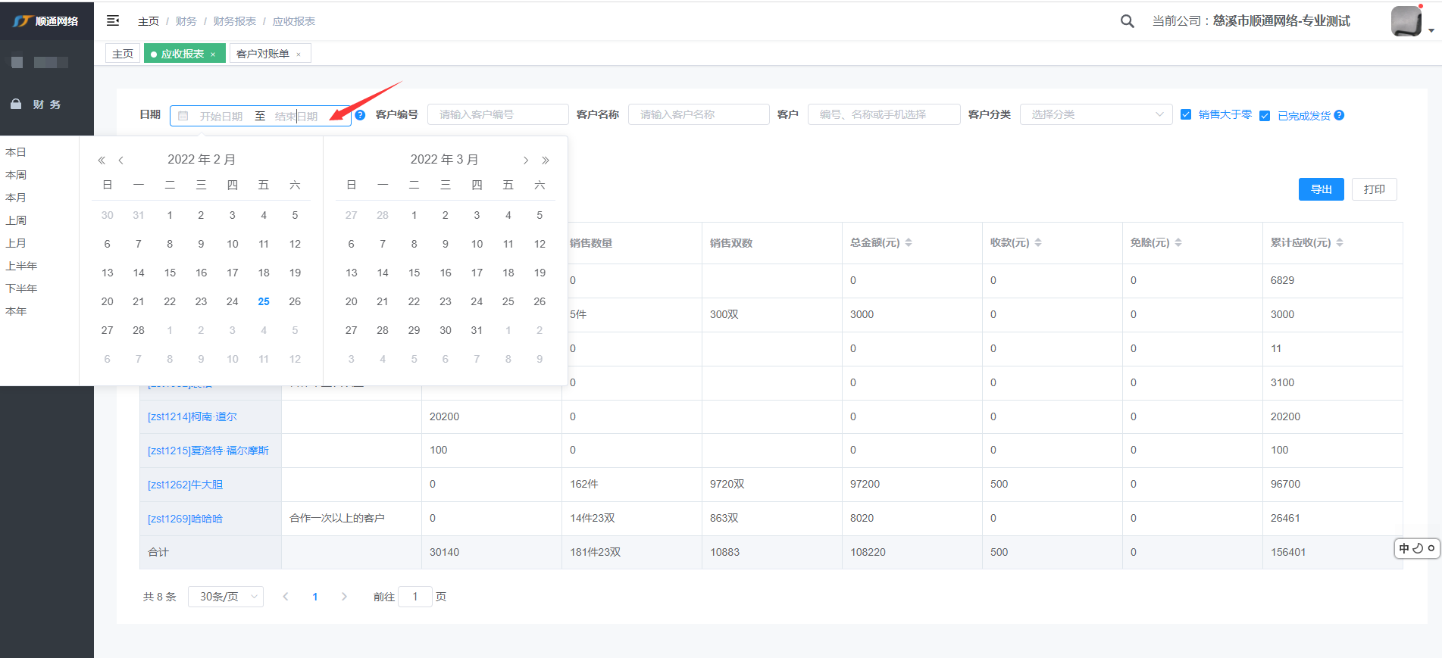This screenshot has height=658, width=1442.
Task: Toggle 销售大于零 checkbox
Action: click(x=1186, y=114)
